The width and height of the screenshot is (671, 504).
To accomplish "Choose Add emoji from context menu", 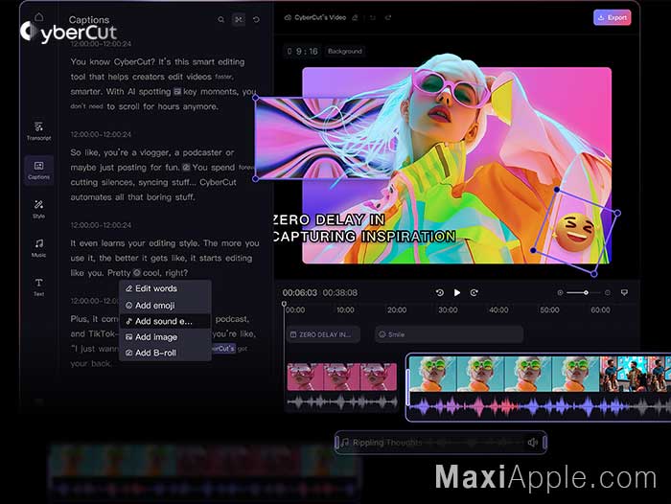I will (x=165, y=306).
